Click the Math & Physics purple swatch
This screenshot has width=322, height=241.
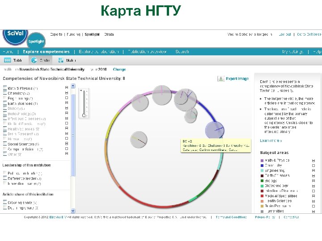262,161
